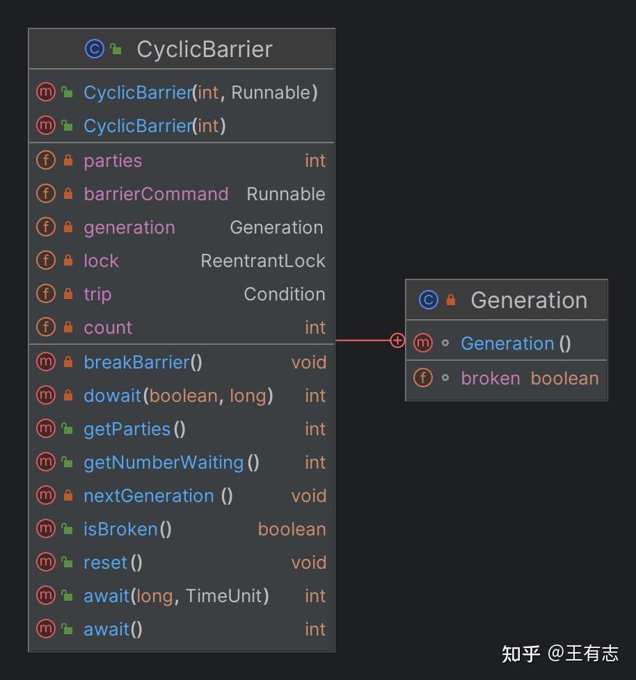Click the field icon next to broken
636x680 pixels.
pyautogui.click(x=423, y=378)
